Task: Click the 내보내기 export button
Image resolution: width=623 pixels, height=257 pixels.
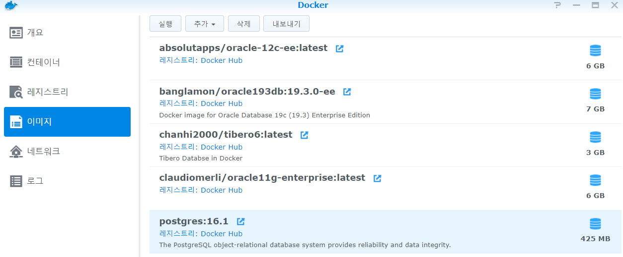Action: [287, 24]
